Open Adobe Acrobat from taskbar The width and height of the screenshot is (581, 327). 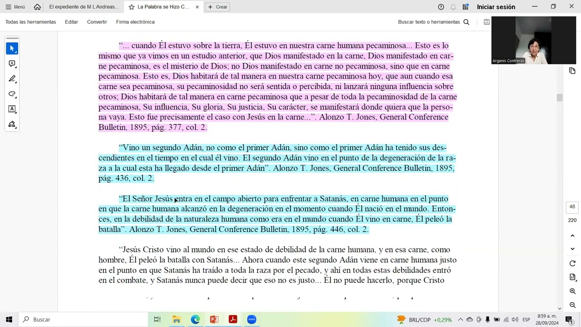(233, 319)
